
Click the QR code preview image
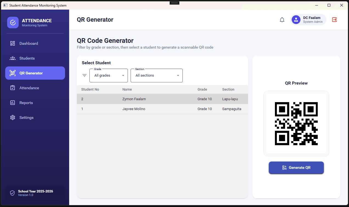pos(296,124)
